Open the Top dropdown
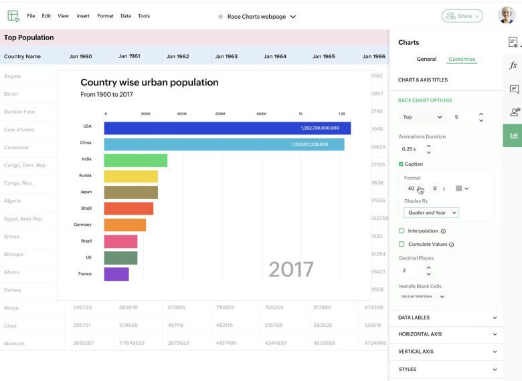Screen dimensions: 522x381 point(422,117)
